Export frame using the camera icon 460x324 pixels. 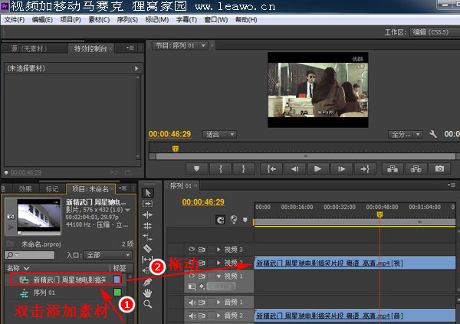(x=439, y=169)
